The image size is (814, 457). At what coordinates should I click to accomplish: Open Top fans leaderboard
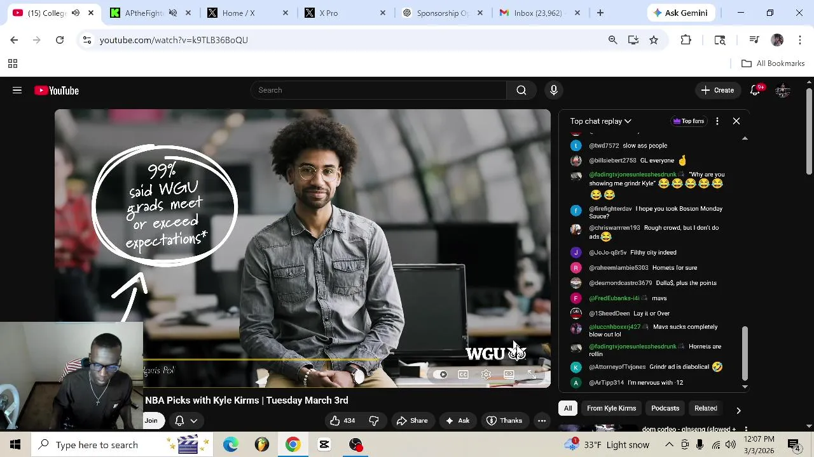point(689,121)
